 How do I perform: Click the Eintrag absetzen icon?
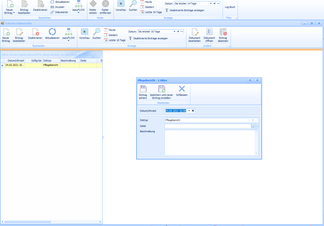point(223,33)
